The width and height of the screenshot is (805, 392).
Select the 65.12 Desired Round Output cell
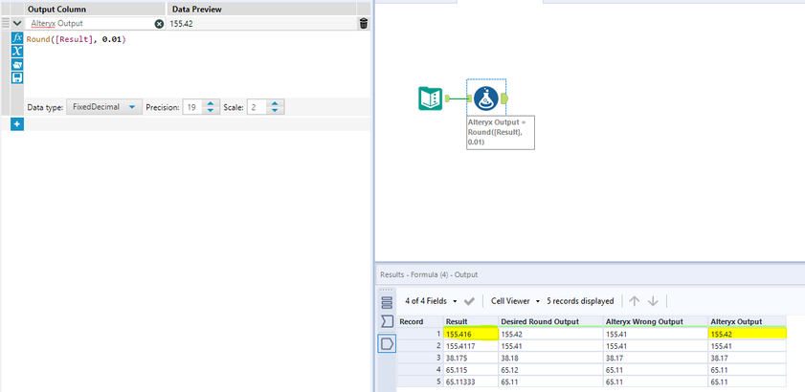tap(551, 369)
